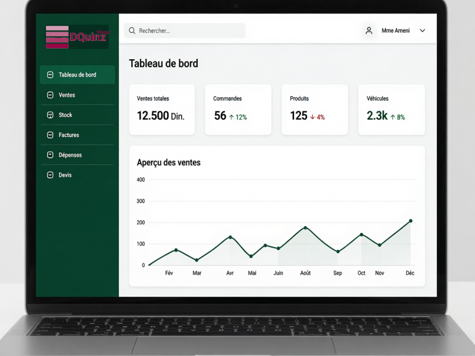Expand the Mme Ameni account chevron
Viewport: 475px width, 356px height.
[422, 31]
